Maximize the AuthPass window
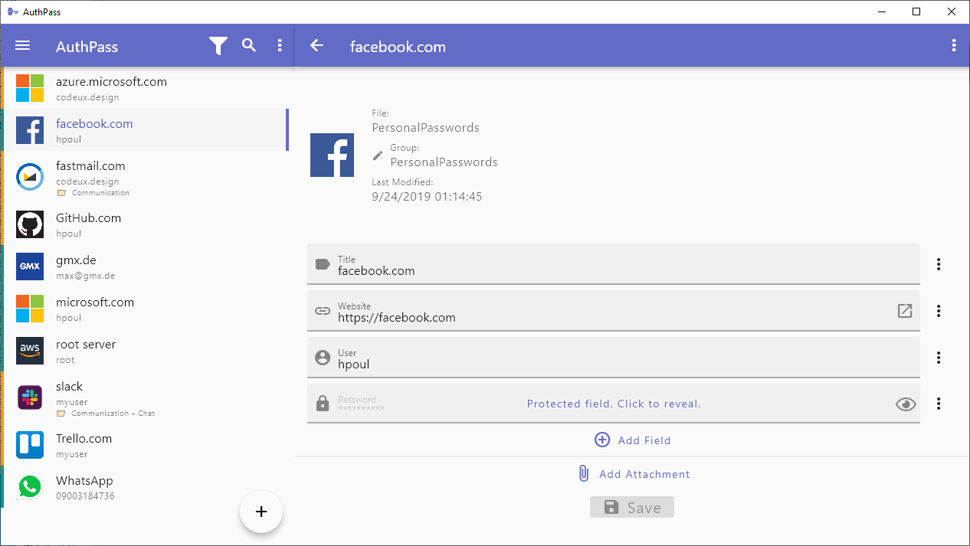Viewport: 970px width, 546px height. tap(916, 11)
